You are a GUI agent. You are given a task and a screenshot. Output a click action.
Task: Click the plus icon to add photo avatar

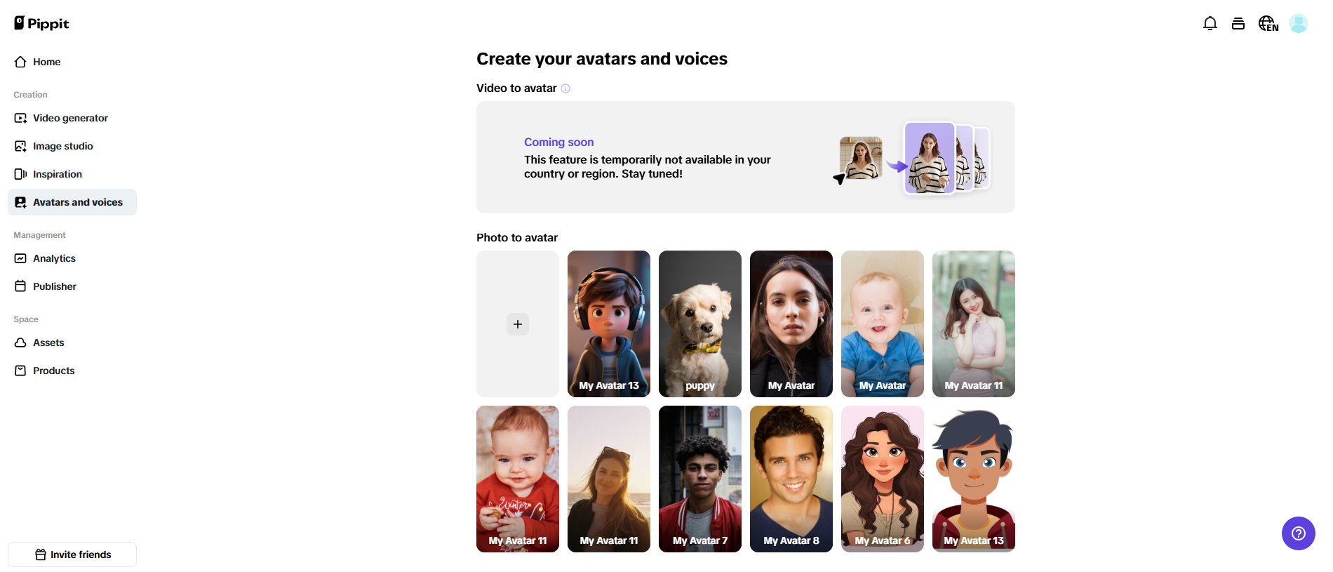coord(518,324)
